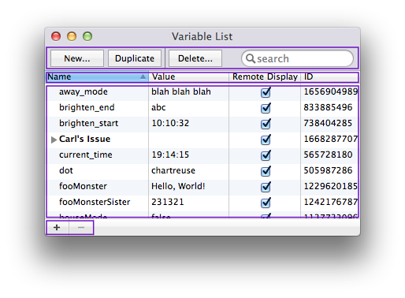Uncheck Remote Display for fooMonster

pos(266,187)
